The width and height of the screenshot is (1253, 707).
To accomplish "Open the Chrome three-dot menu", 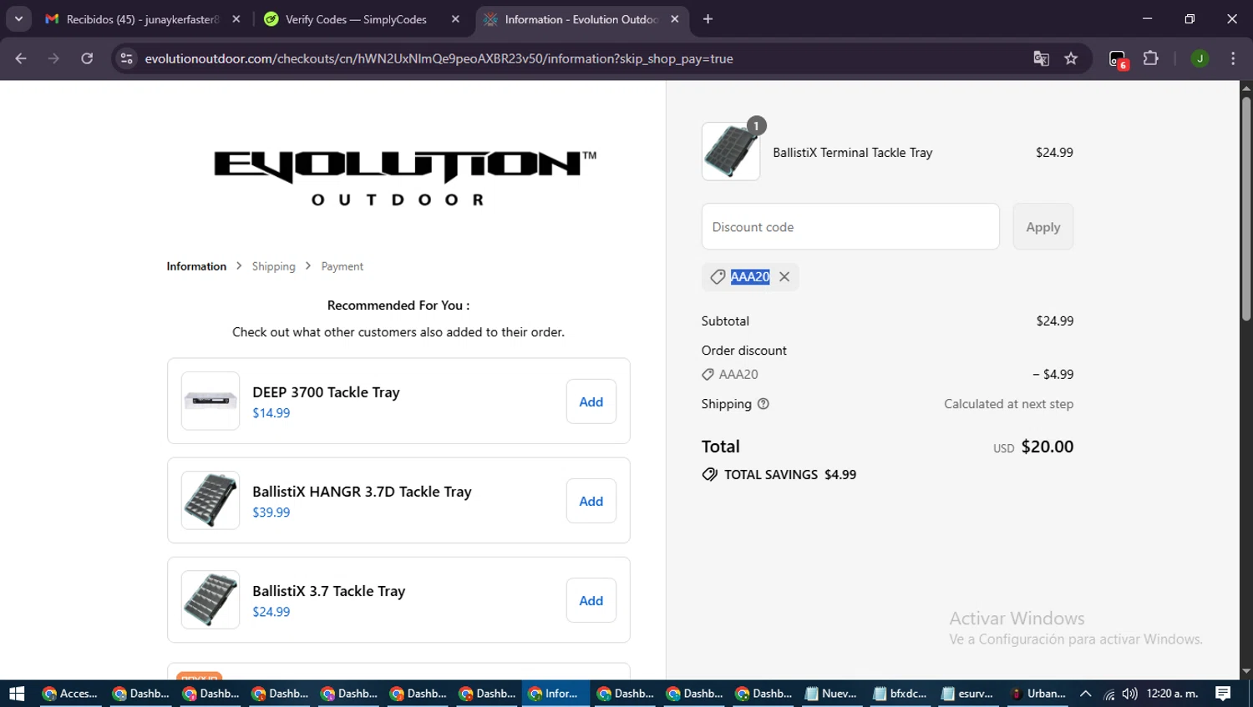I will (1233, 58).
